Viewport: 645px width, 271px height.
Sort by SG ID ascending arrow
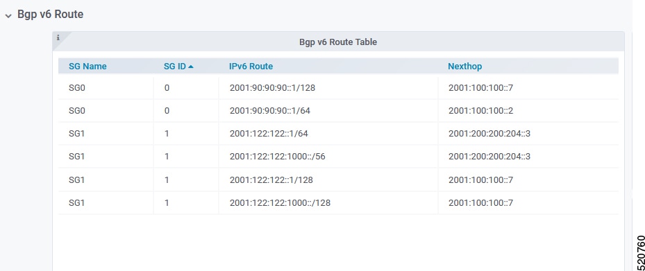pyautogui.click(x=190, y=67)
